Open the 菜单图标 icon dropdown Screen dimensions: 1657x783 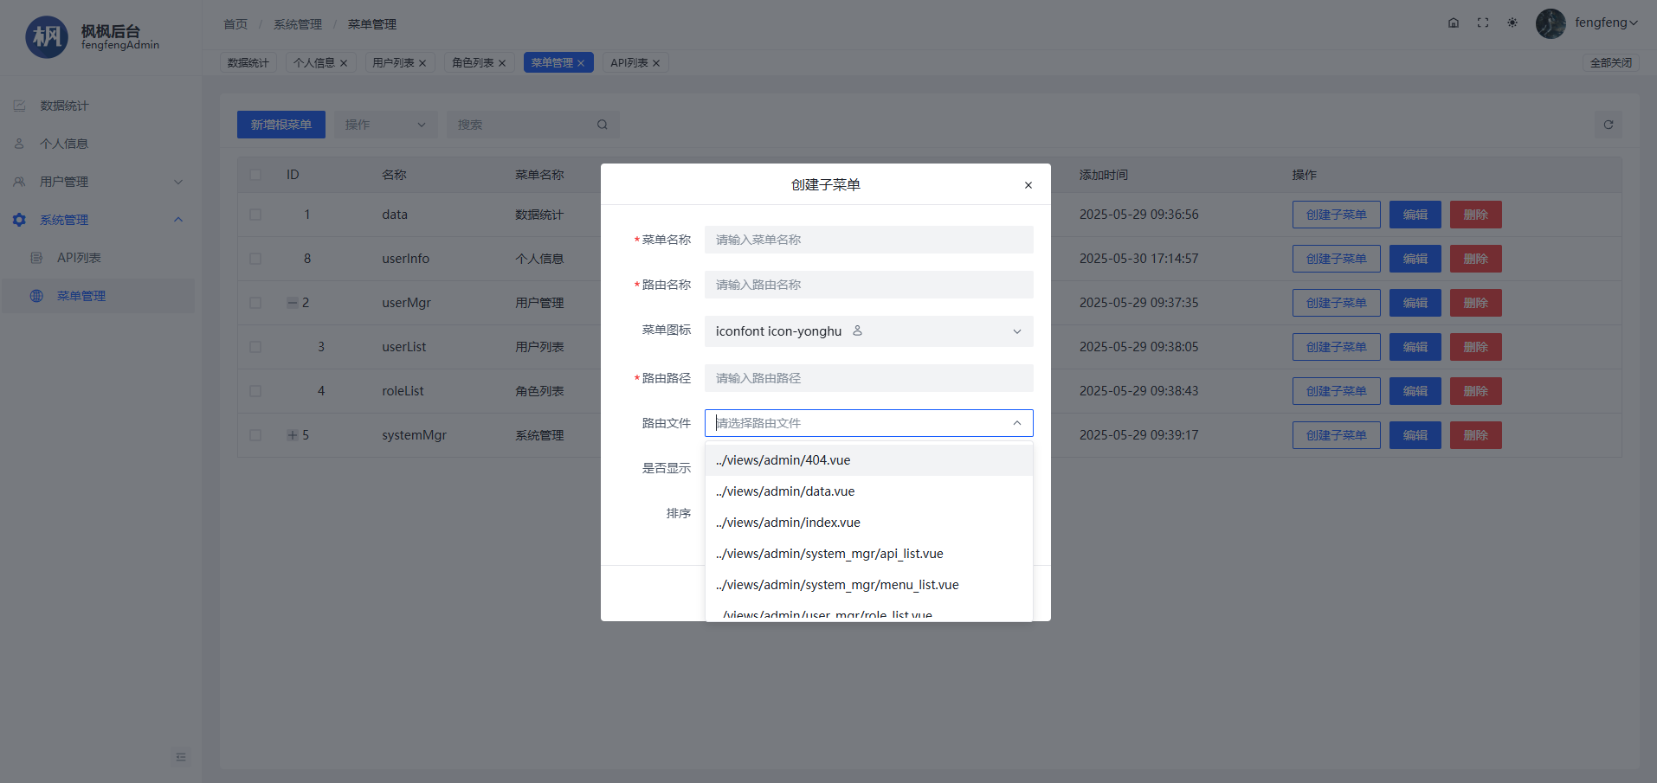[868, 331]
